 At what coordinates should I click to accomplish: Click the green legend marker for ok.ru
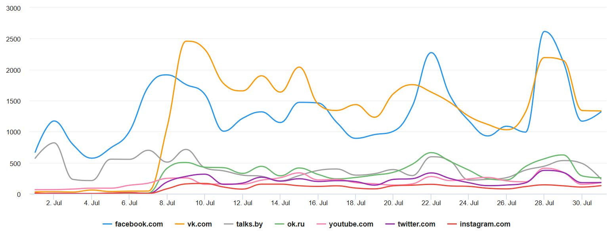coord(280,224)
